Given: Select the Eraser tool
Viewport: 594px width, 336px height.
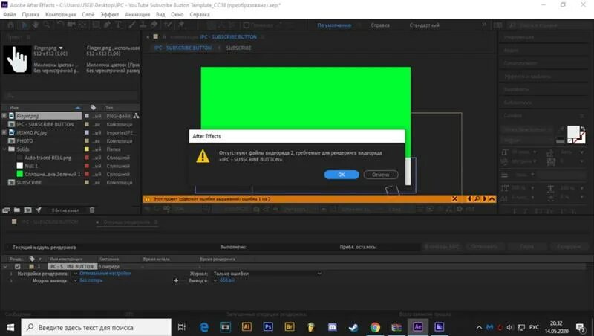Looking at the screenshot, I should [154, 25].
